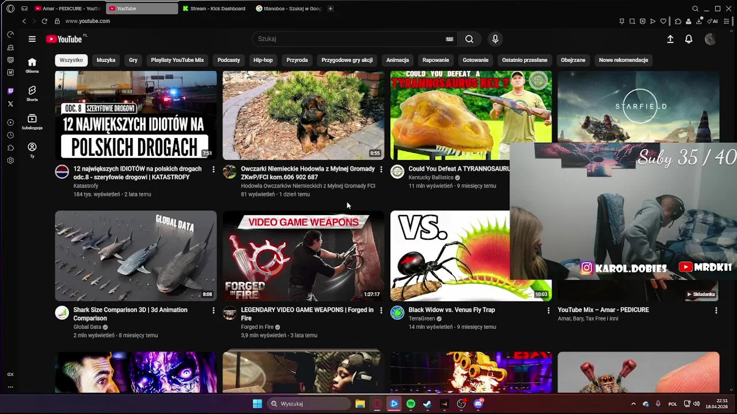Start voice search with the microphone icon

pyautogui.click(x=495, y=39)
